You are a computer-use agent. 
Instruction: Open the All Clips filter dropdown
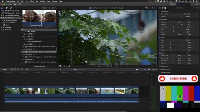click(44, 8)
